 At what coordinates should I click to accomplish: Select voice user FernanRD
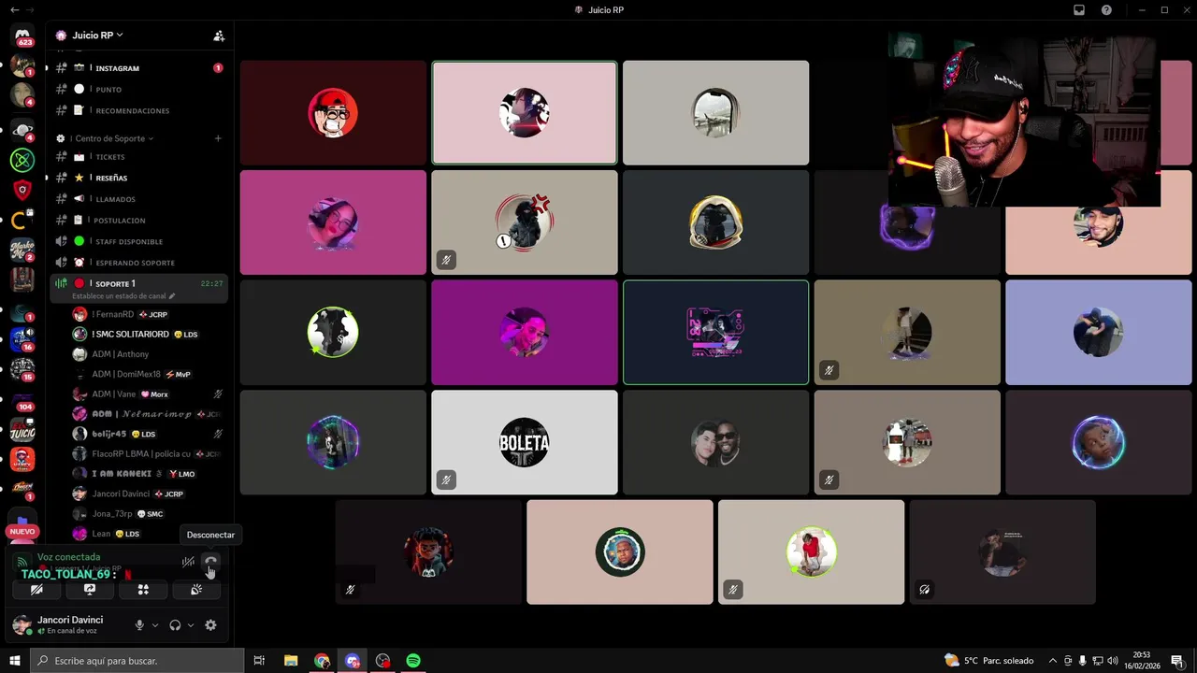(x=148, y=314)
